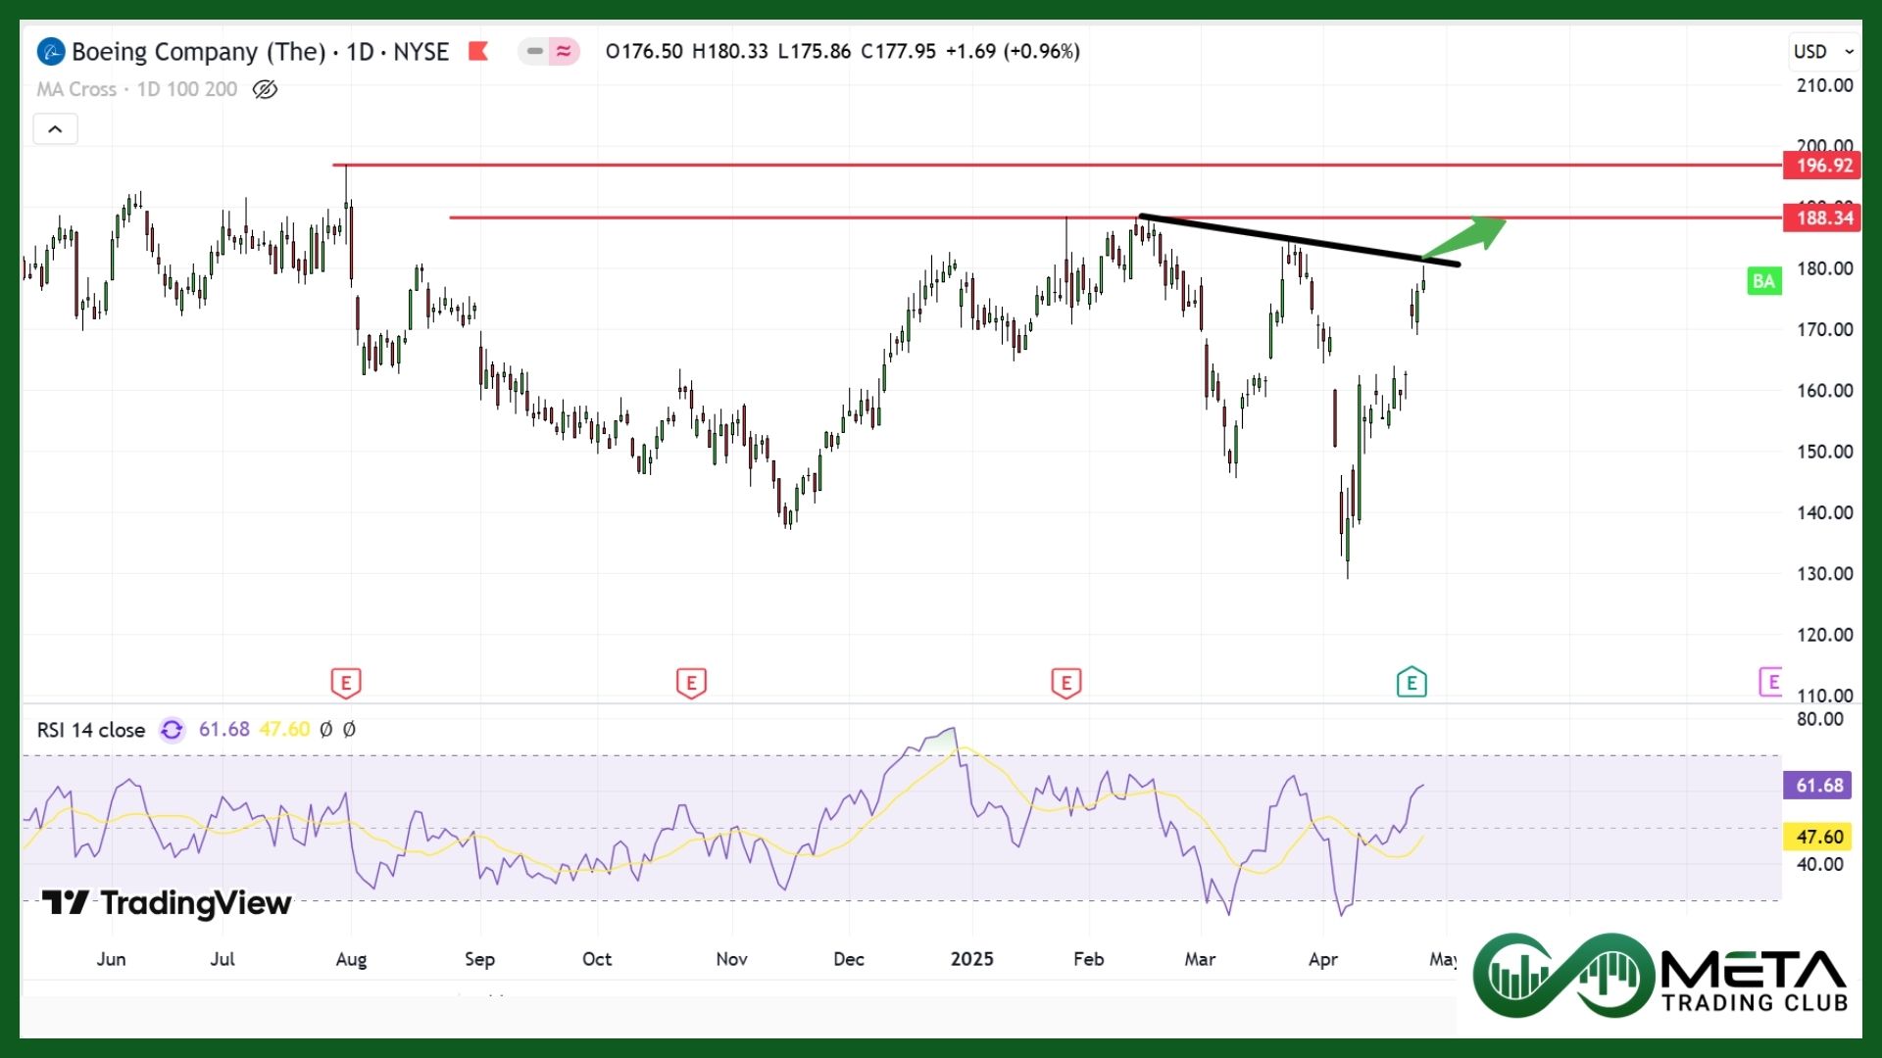
Task: Click the O176.50 open value
Action: pyautogui.click(x=644, y=51)
